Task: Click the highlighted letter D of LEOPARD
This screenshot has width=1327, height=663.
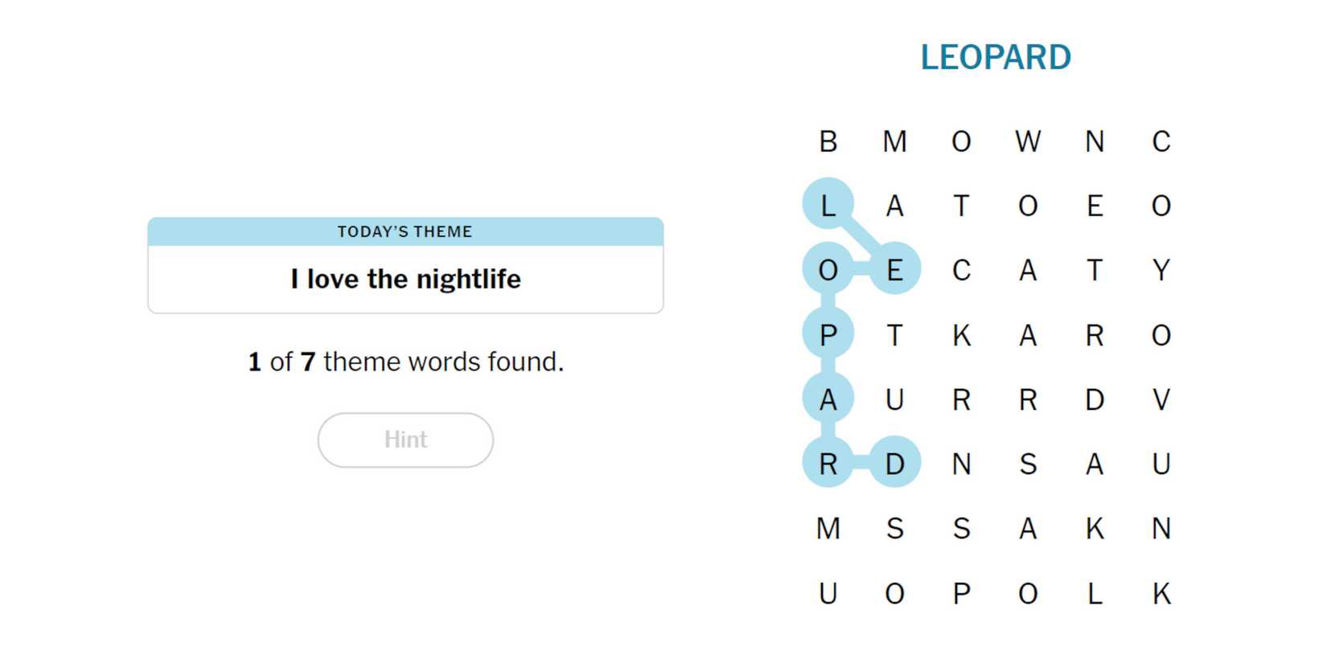Action: (x=894, y=464)
